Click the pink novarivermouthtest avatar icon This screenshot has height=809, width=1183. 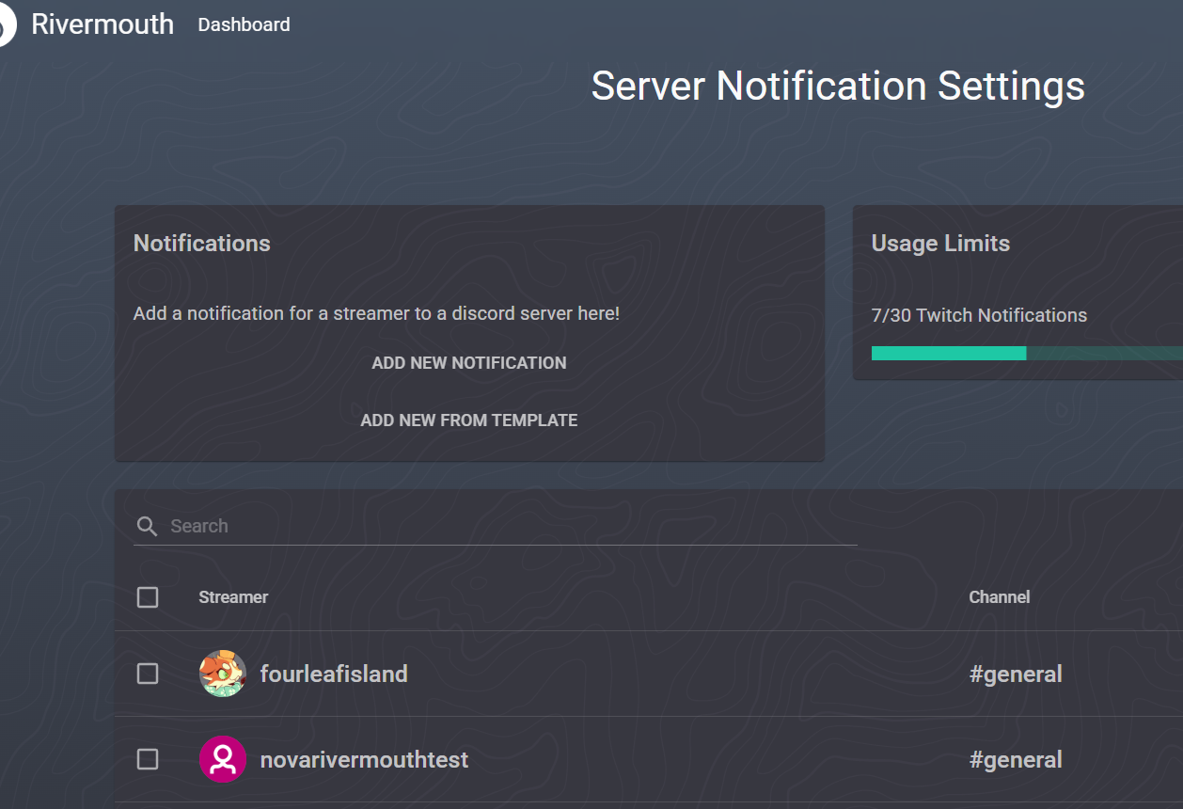point(223,759)
